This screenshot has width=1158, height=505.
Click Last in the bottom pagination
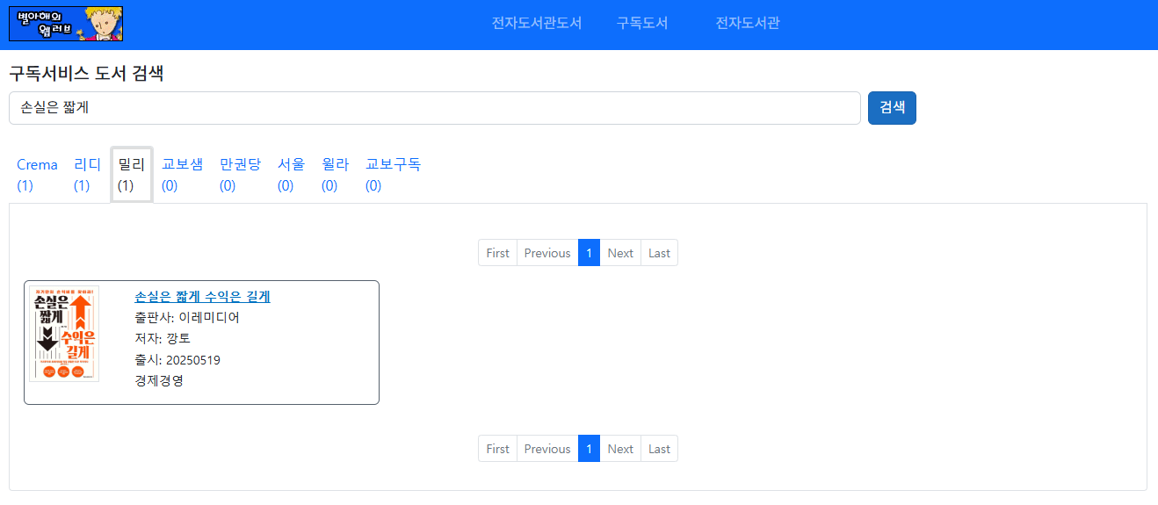659,449
